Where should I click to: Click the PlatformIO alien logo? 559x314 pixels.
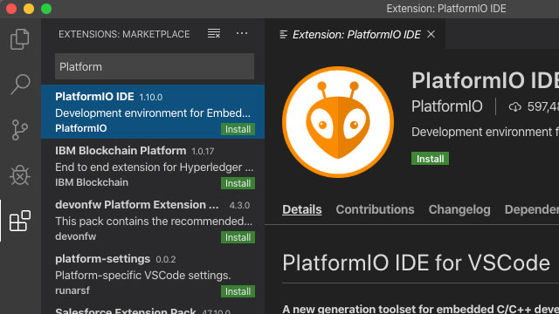(x=338, y=122)
